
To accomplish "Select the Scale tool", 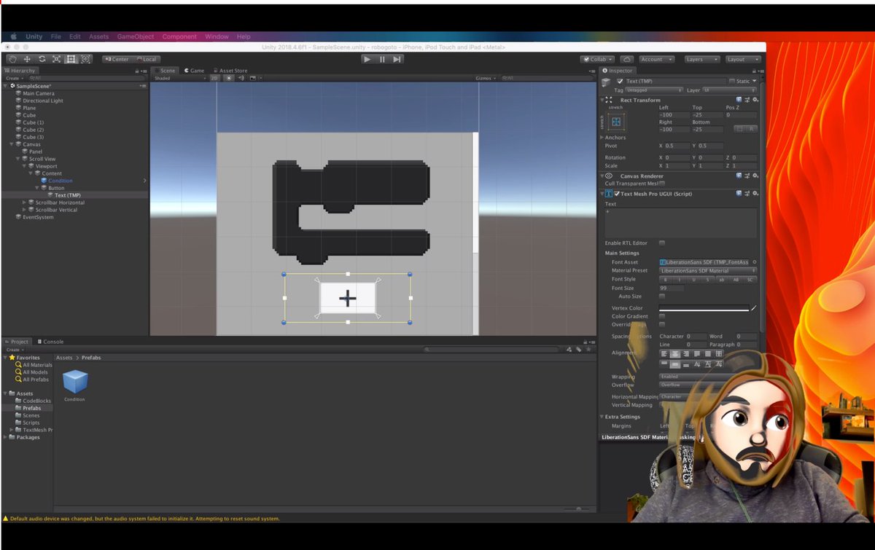I will point(56,59).
